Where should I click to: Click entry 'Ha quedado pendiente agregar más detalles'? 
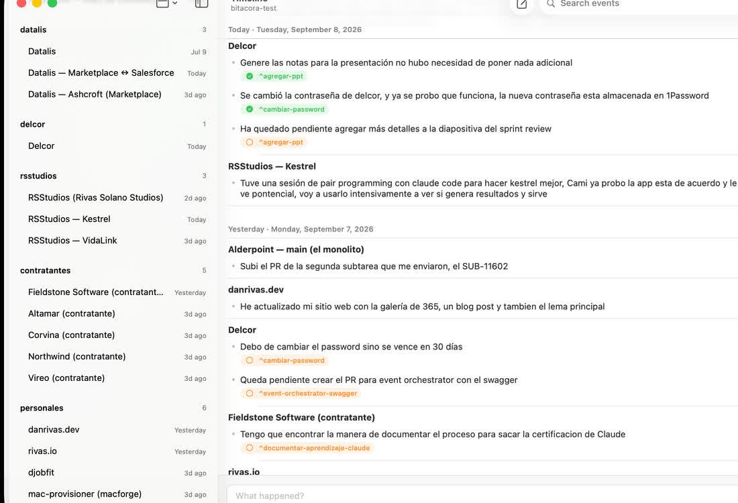[x=395, y=129]
